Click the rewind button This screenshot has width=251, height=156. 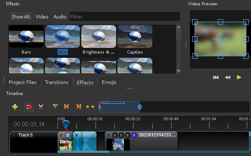(228, 78)
